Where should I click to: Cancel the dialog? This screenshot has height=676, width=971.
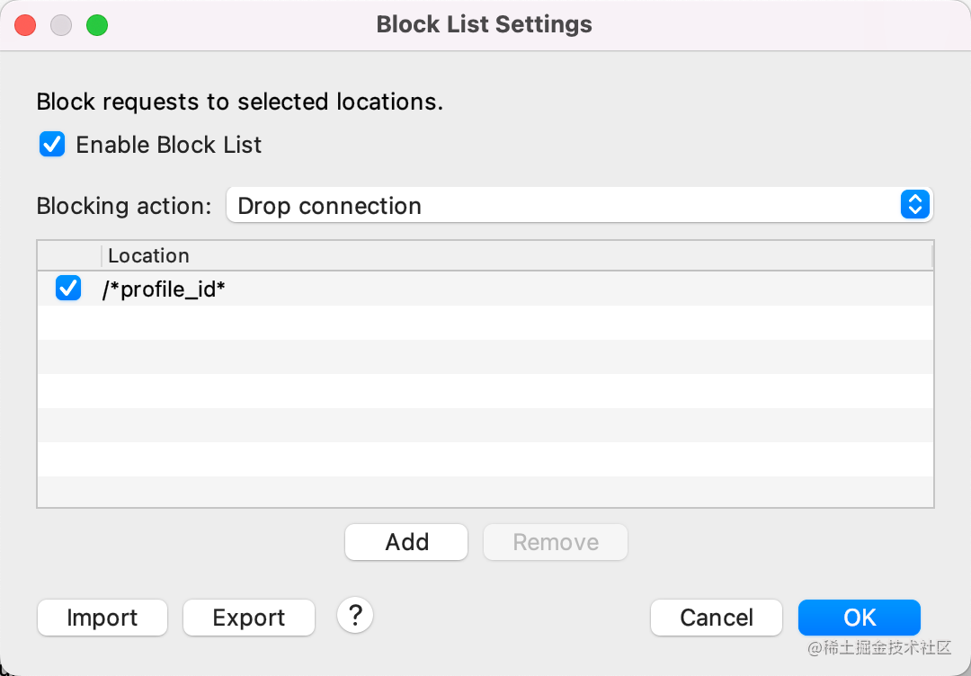(x=717, y=618)
